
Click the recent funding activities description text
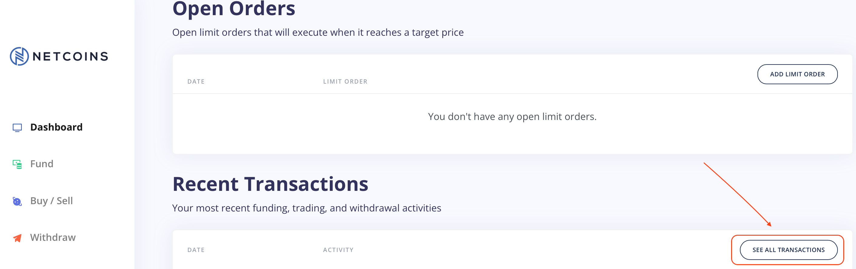[x=306, y=208]
